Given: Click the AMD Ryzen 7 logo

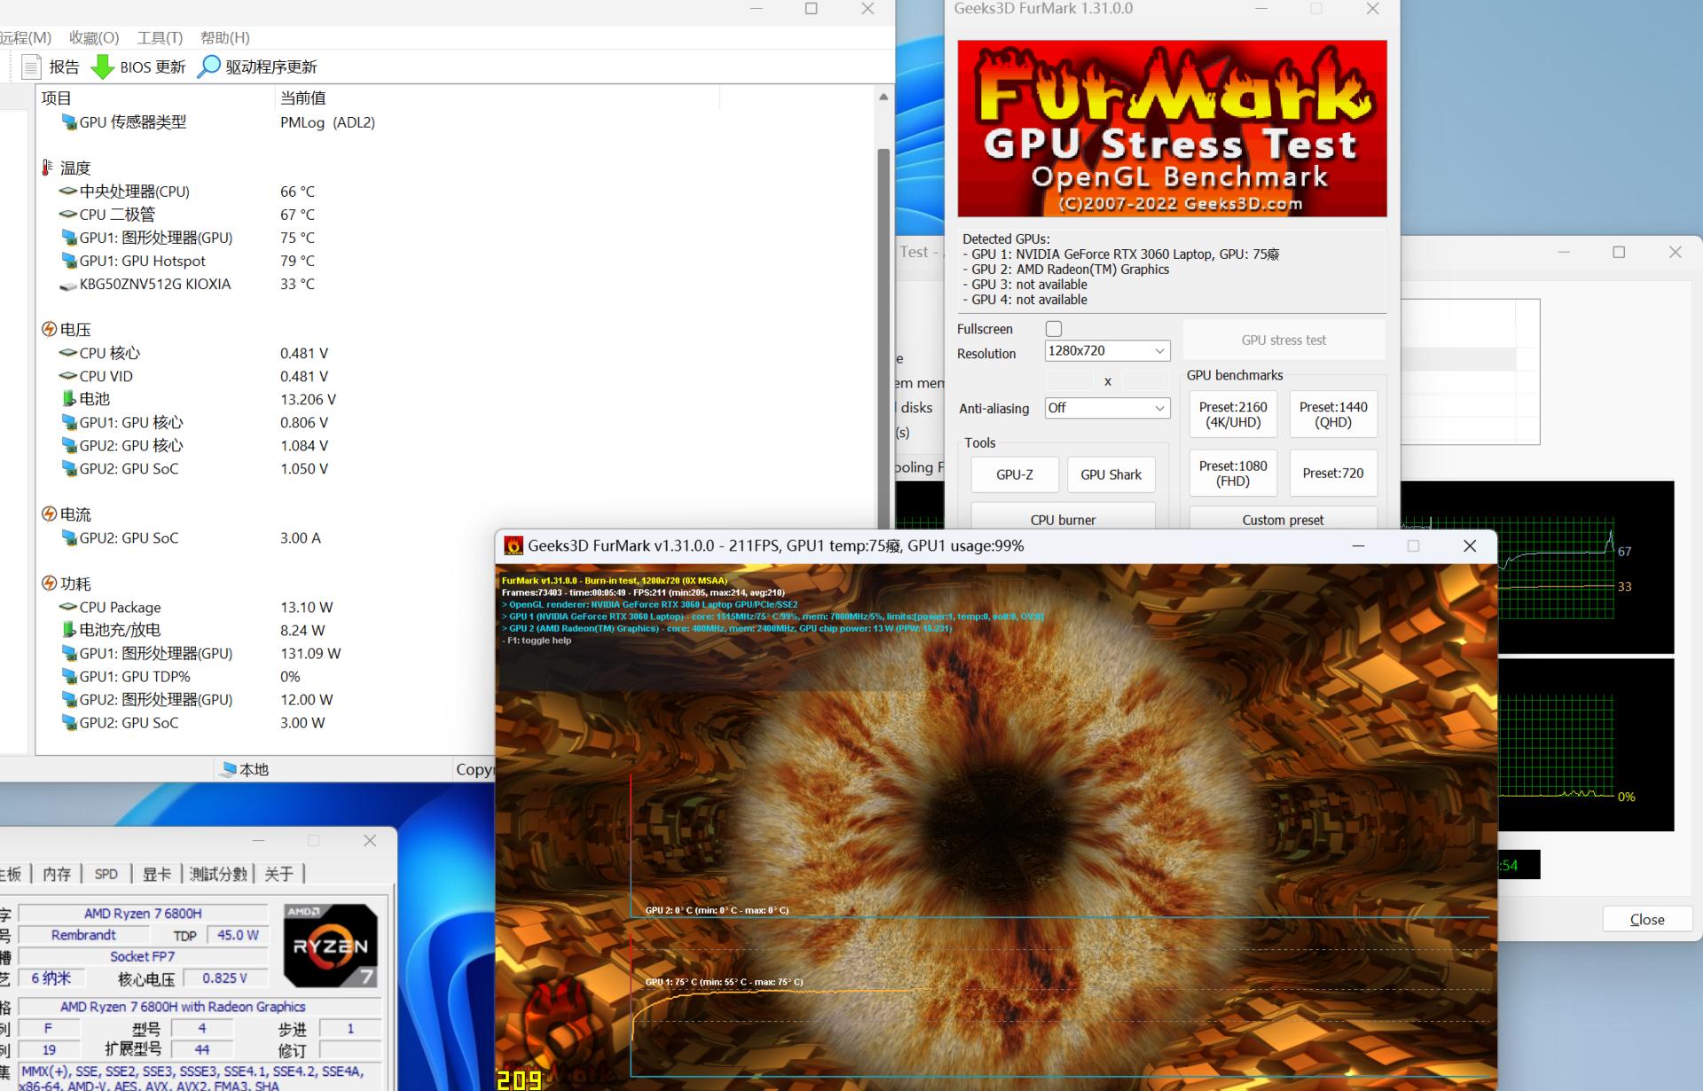Looking at the screenshot, I should [331, 946].
